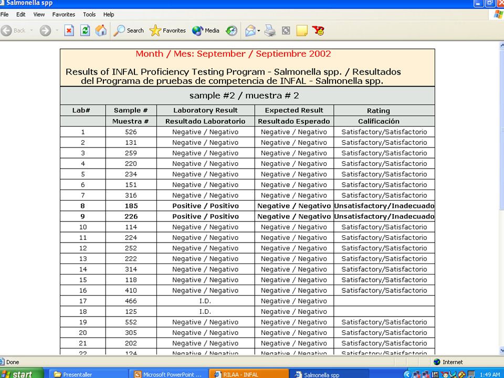Image resolution: width=504 pixels, height=378 pixels.
Task: Click the 'I.D.' result in the 466 row
Action: (205, 301)
